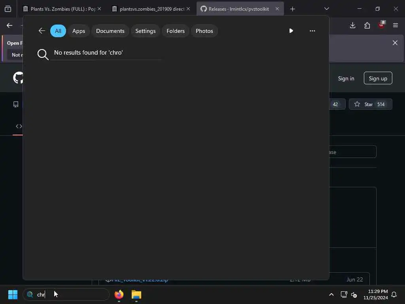Screen dimensions: 405x304
Task: Restore down the Firefox window
Action: 378,9
